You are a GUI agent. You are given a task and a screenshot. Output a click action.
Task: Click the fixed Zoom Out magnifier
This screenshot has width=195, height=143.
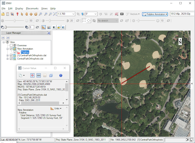50,14
